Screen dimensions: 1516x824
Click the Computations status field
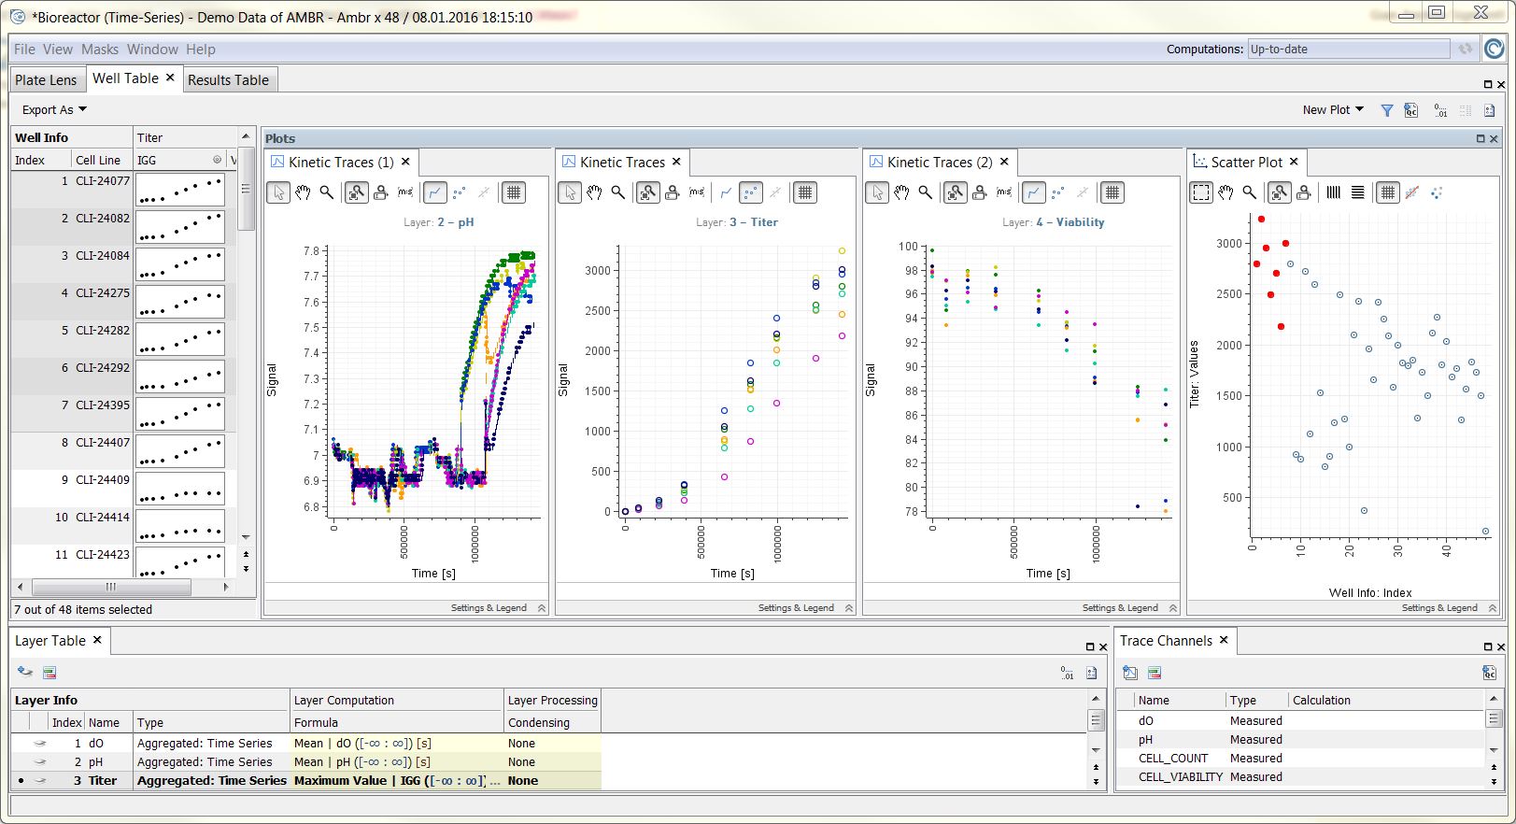point(1348,50)
